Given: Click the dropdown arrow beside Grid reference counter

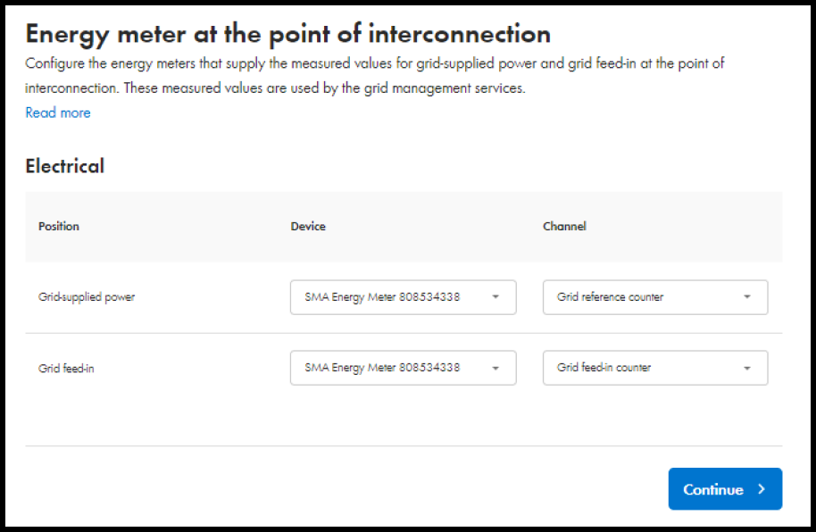Looking at the screenshot, I should point(748,297).
